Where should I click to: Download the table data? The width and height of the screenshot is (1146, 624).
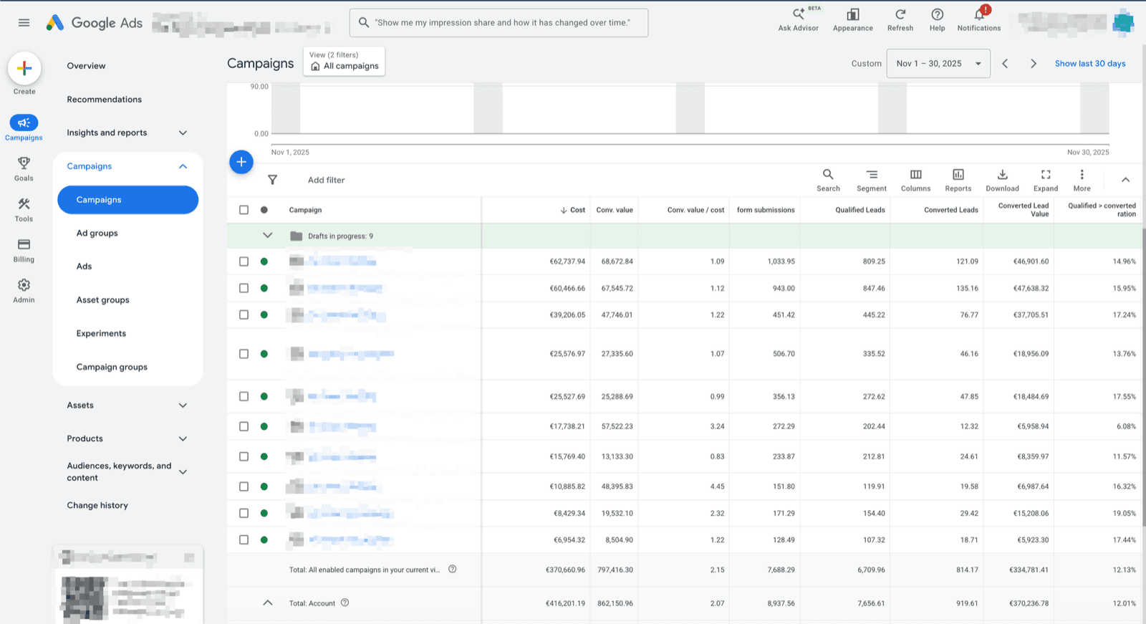(x=1002, y=180)
